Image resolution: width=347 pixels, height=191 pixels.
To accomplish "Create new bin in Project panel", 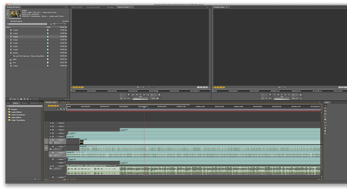I will tap(21, 99).
